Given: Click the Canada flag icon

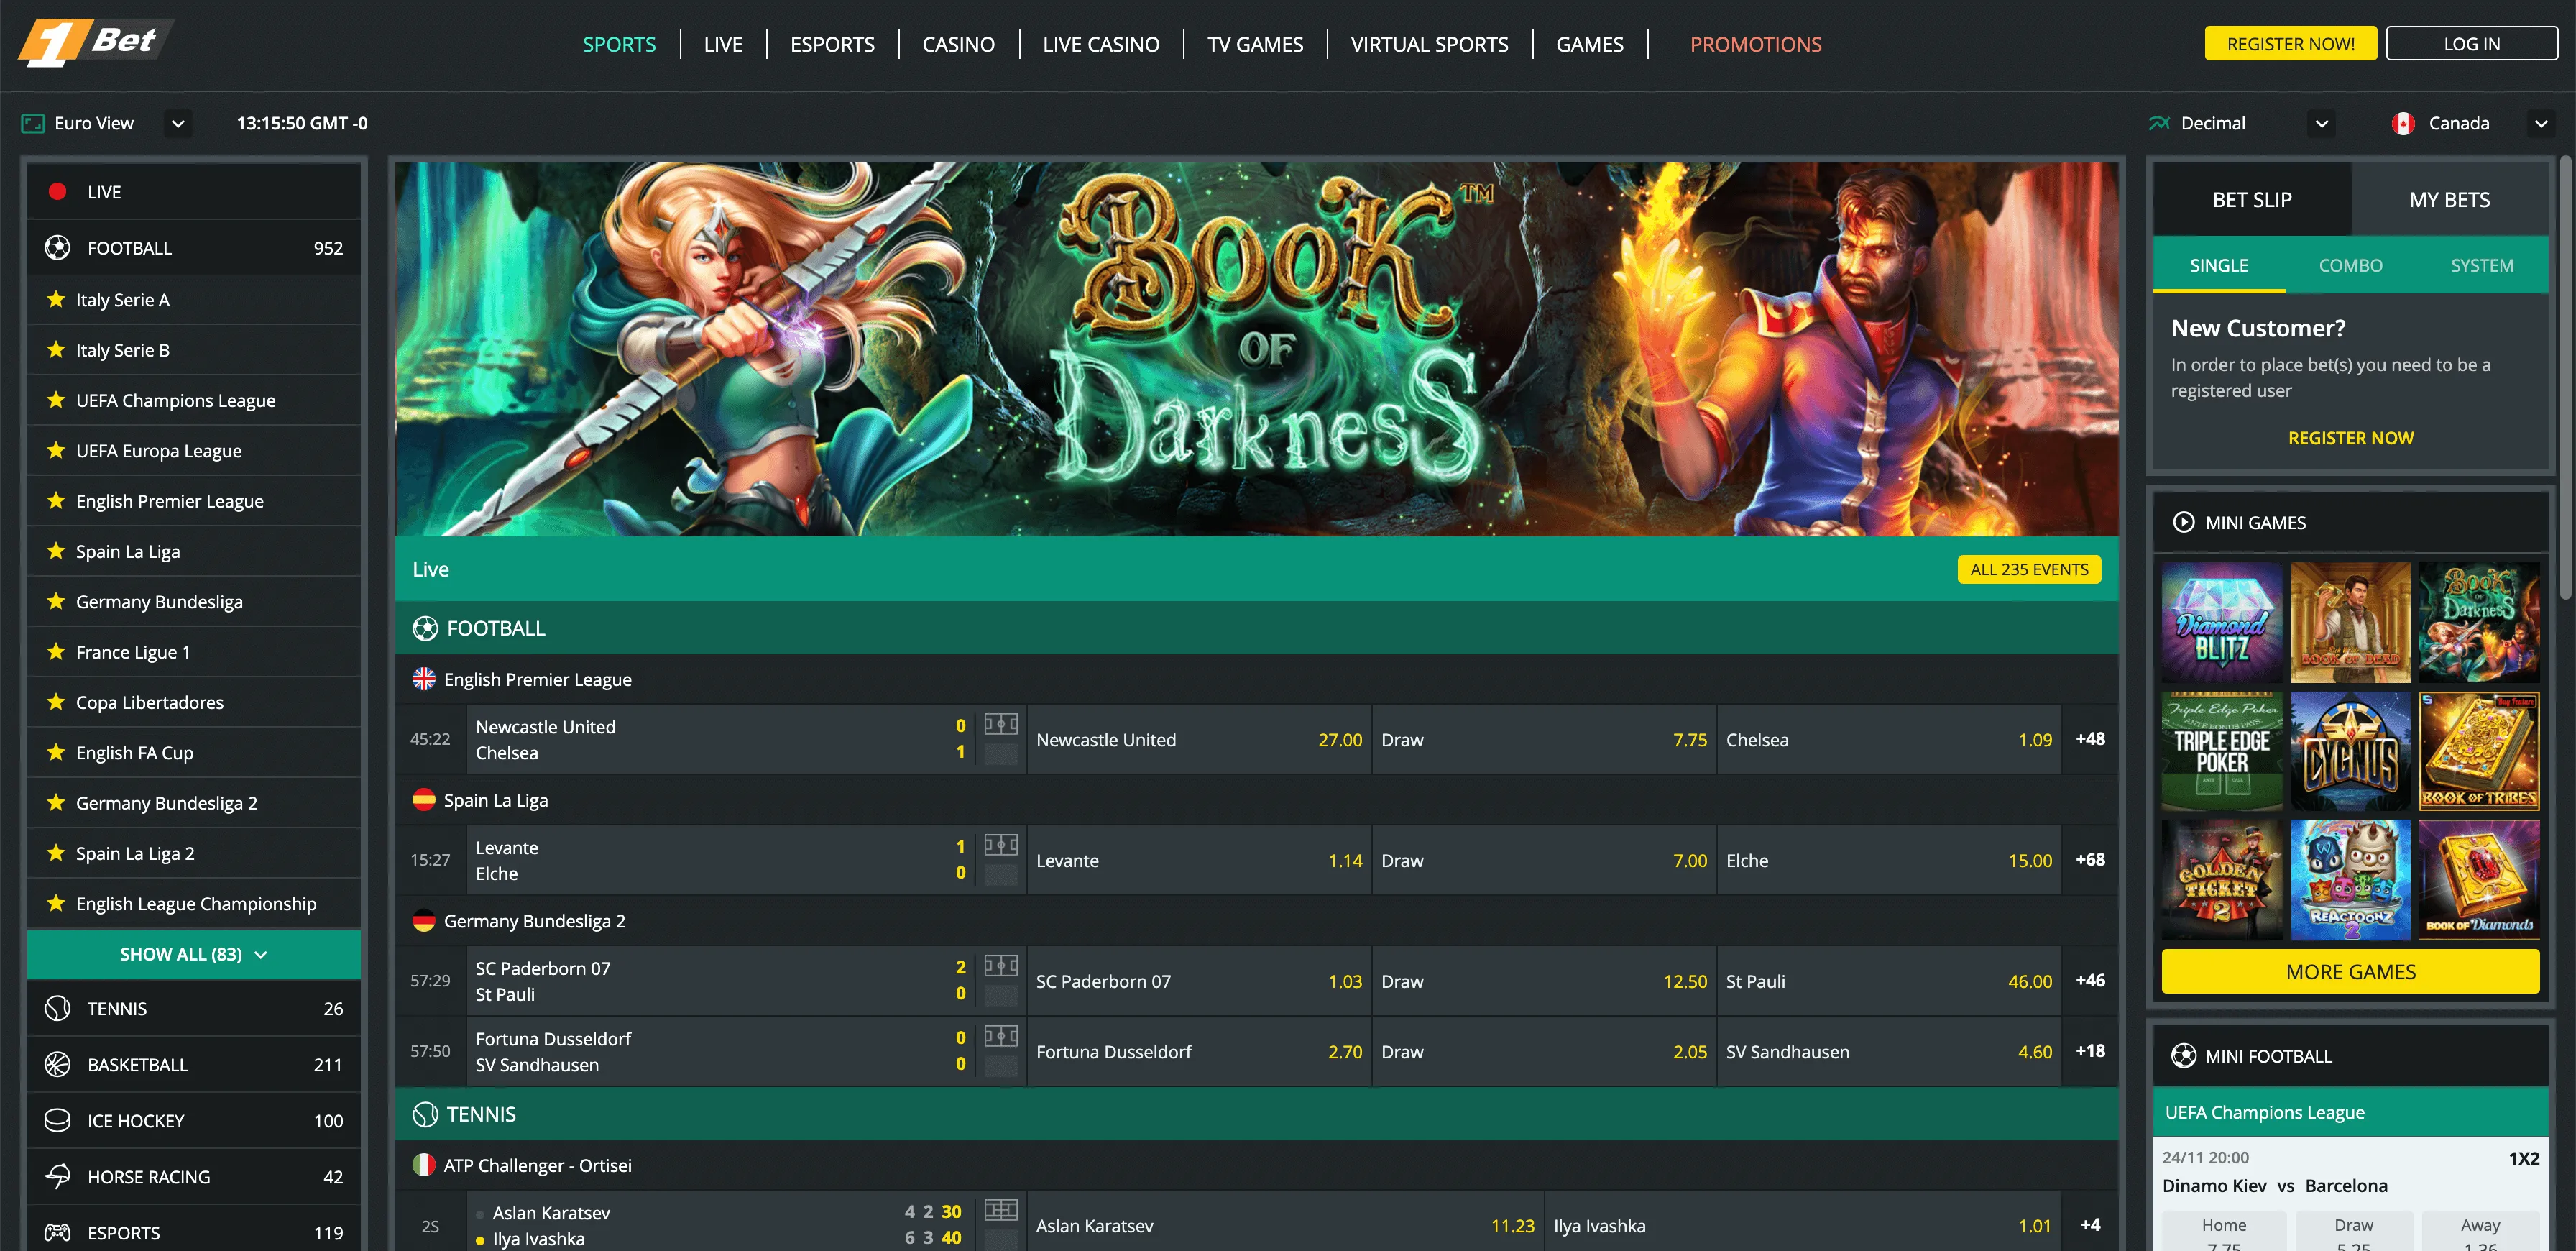Looking at the screenshot, I should pos(2403,123).
